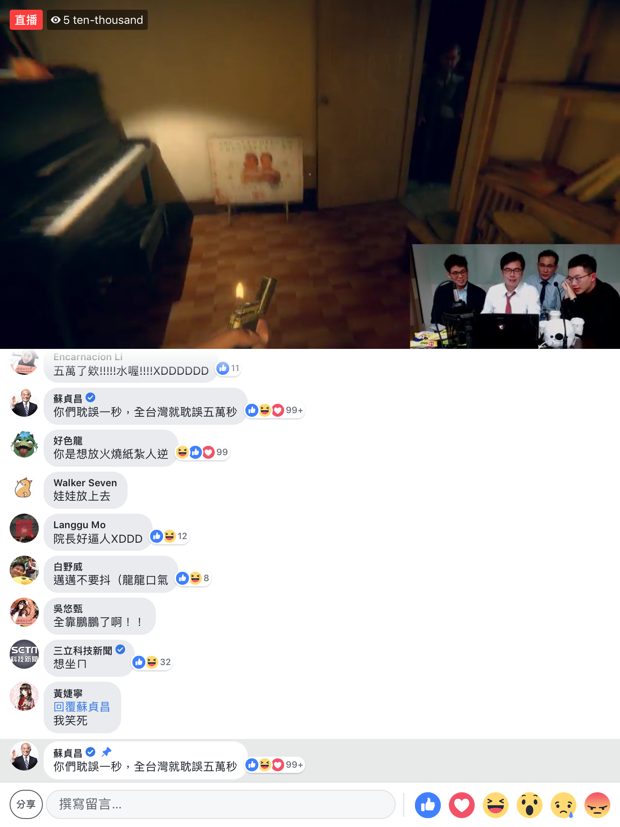Open the 回覆蘇貞昌 reply link
Image resolution: width=620 pixels, height=827 pixels.
tap(82, 707)
